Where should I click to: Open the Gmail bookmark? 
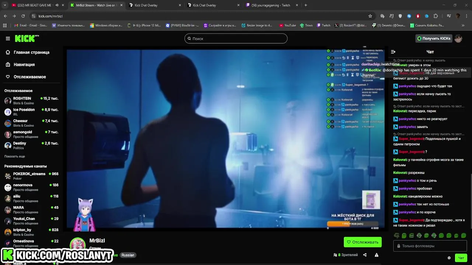pos(31,25)
